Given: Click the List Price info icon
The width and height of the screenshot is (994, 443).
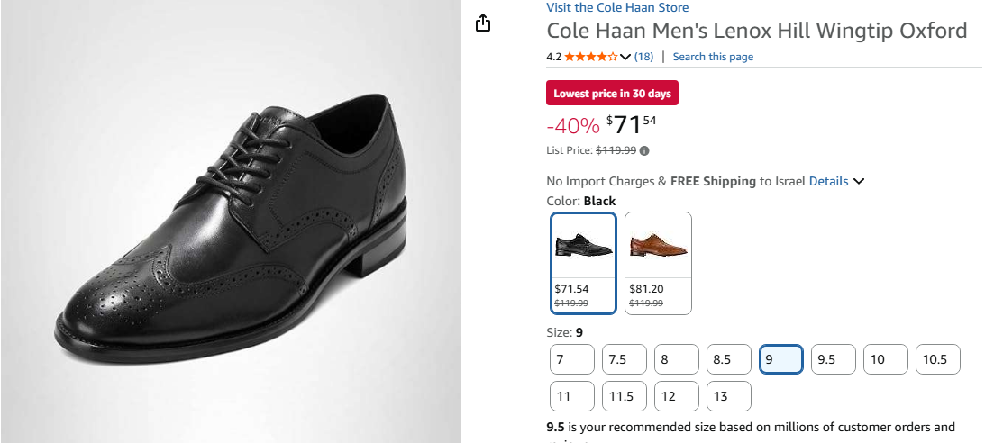Looking at the screenshot, I should 644,150.
